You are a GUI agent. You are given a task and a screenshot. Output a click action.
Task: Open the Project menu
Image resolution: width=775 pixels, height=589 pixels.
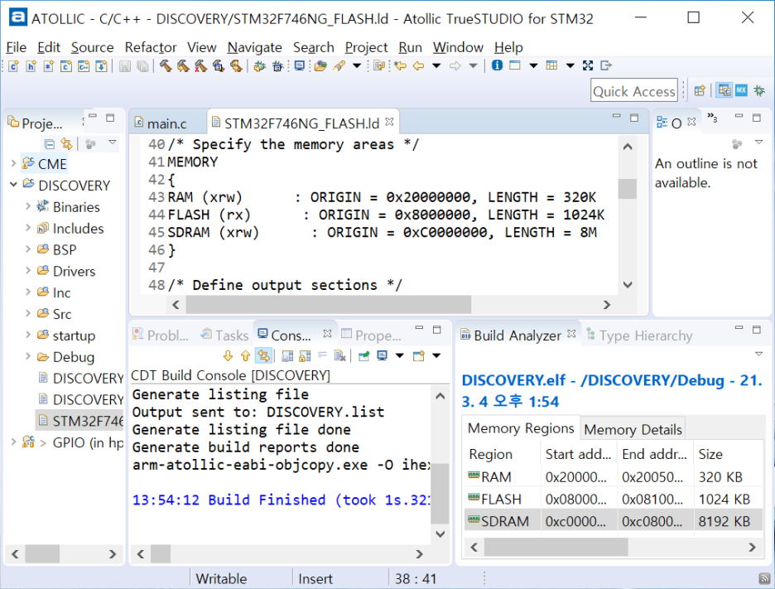[x=366, y=47]
